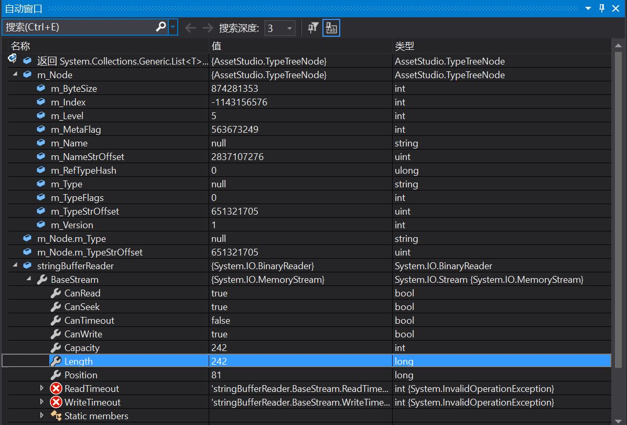Open the 搜索深度 value dropdown
Image resolution: width=627 pixels, height=425 pixels.
click(x=289, y=28)
